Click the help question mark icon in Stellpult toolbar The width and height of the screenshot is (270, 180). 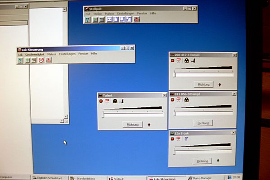[x=87, y=20]
